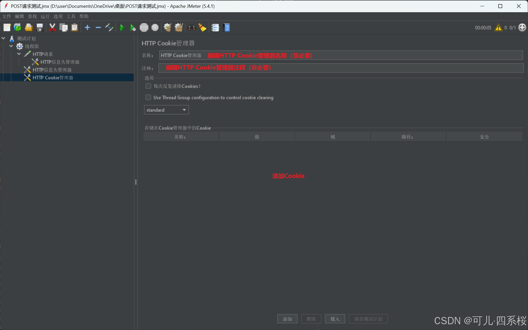528x330 pixels.
Task: Open the Function Helper list icon
Action: point(215,28)
